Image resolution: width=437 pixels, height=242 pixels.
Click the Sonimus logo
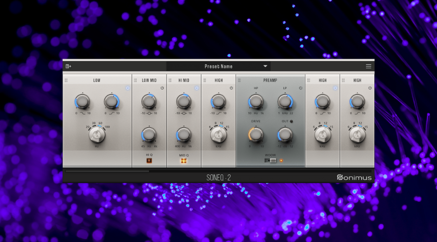pos(354,178)
